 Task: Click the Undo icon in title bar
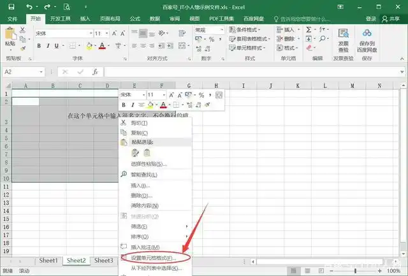click(30, 6)
